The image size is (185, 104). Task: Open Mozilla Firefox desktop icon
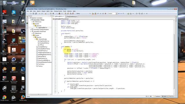[23, 98]
